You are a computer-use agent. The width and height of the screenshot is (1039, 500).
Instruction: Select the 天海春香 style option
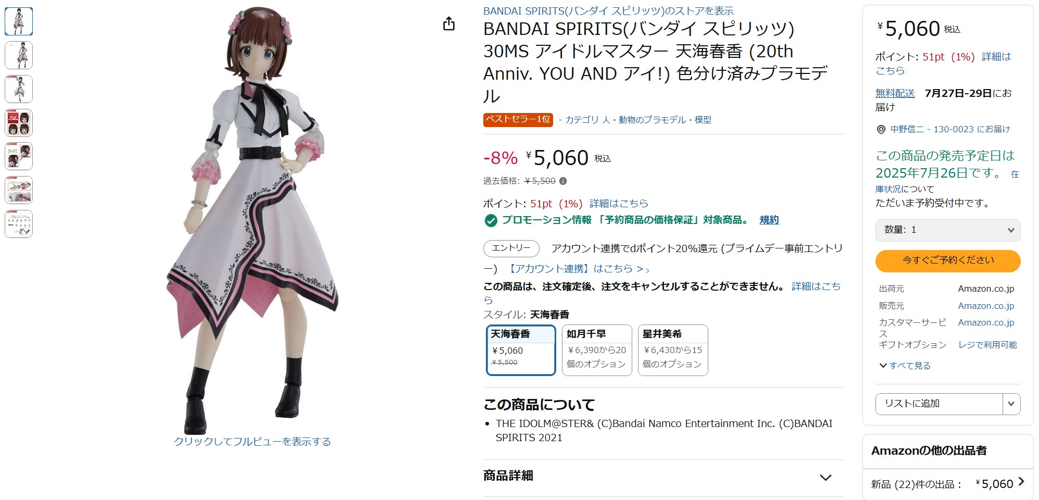pos(520,349)
